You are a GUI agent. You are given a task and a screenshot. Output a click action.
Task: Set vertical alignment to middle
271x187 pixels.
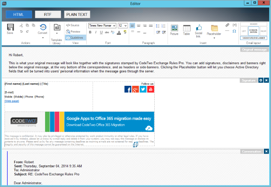pos(138,32)
